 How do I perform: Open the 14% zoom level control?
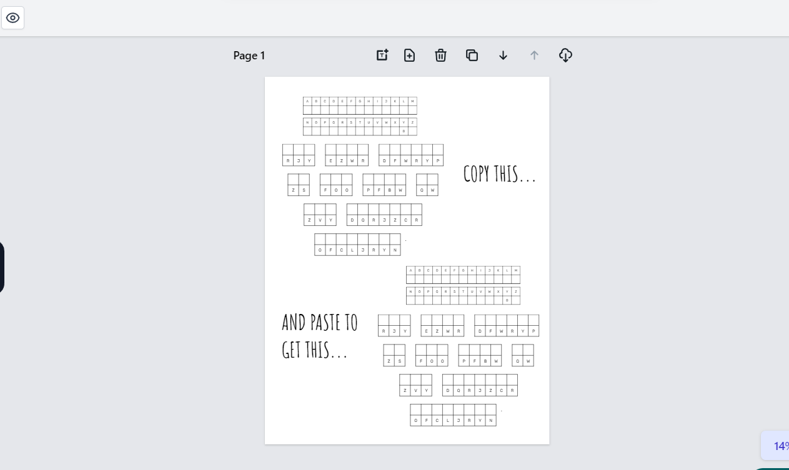pos(778,446)
